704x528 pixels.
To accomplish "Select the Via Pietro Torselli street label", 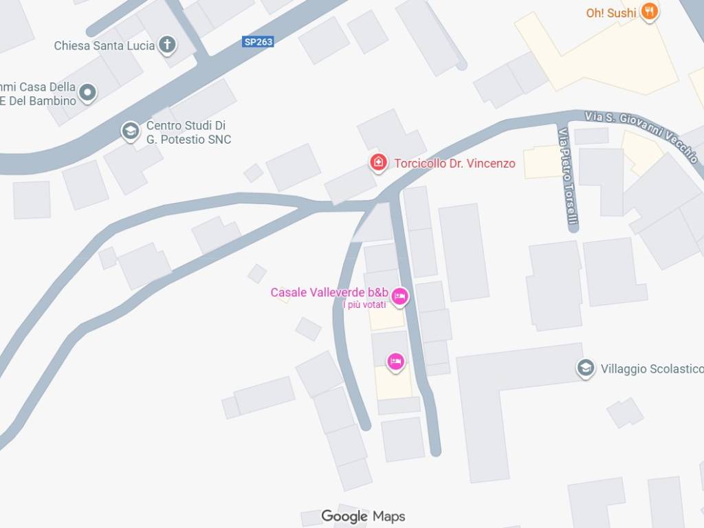I will coord(567,176).
